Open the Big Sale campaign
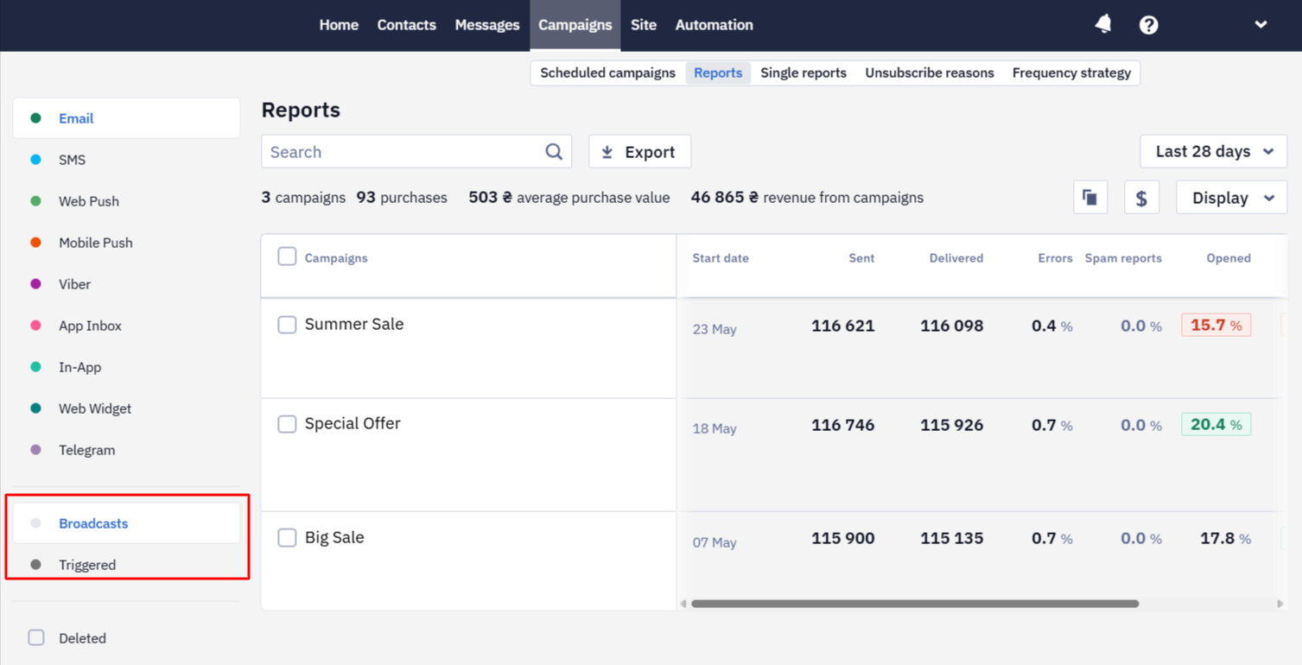The width and height of the screenshot is (1302, 665). [x=334, y=537]
